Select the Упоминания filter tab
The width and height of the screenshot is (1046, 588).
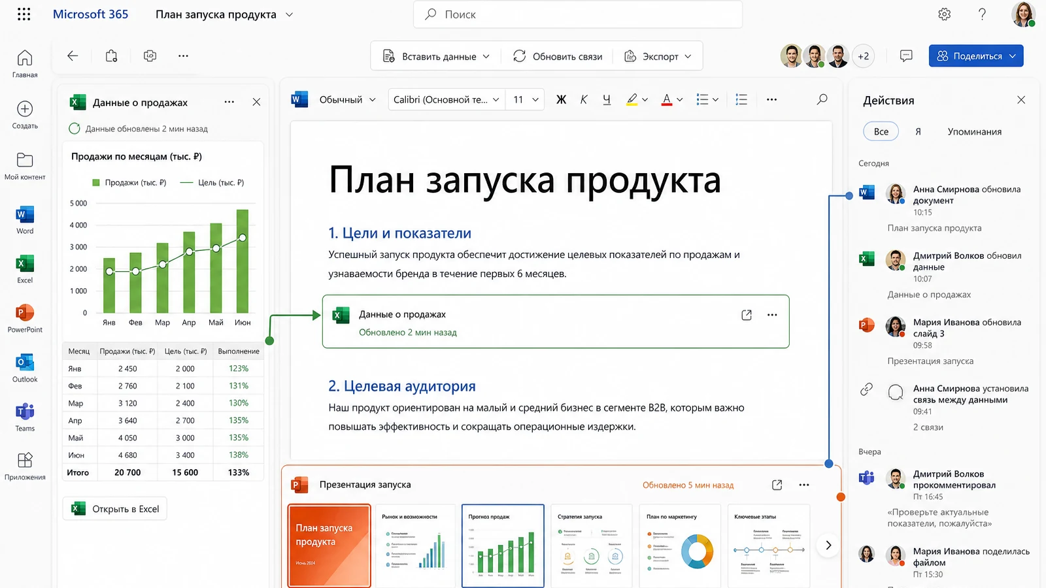[x=974, y=131]
